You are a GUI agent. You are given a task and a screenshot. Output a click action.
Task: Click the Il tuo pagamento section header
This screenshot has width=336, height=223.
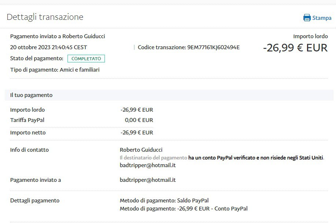31,95
